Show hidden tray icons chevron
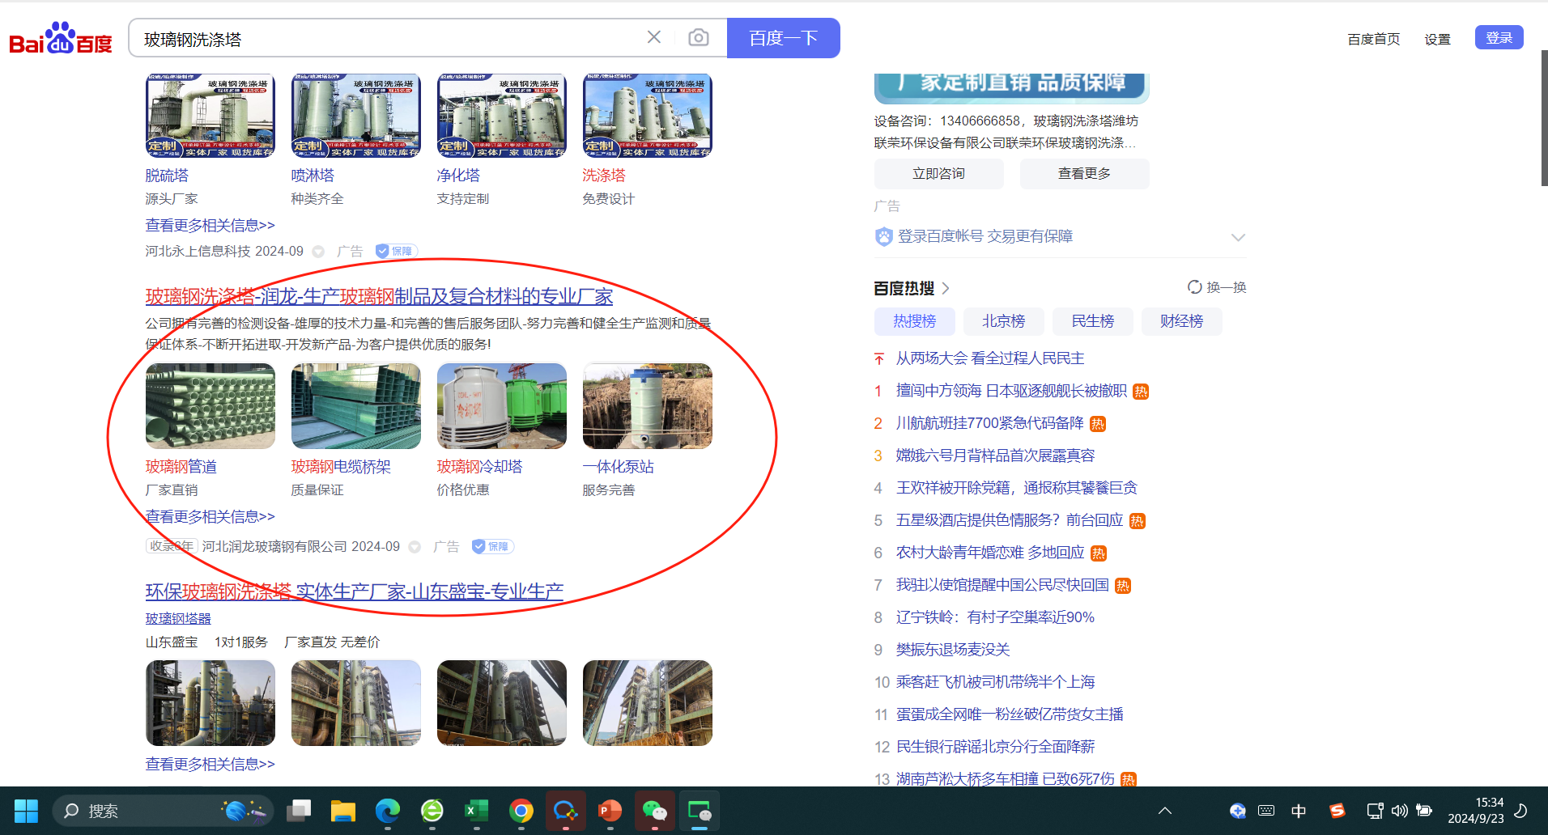The width and height of the screenshot is (1548, 835). click(1165, 811)
